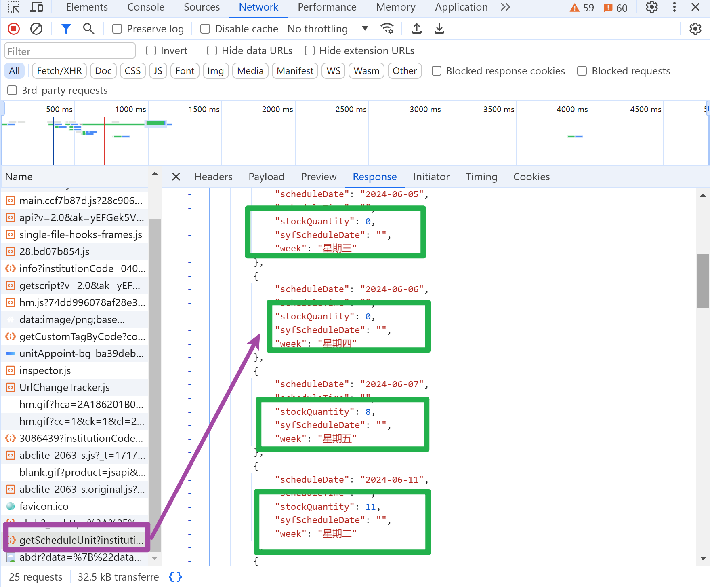The image size is (710, 587).
Task: Open DevTools main settings gear
Action: pos(652,7)
